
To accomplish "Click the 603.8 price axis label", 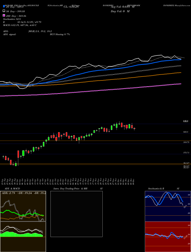I will click(186, 132).
